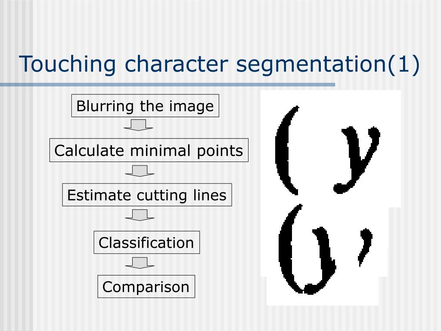Click the arrow below Calculate minimal points
This screenshot has height=331, width=441.
pyautogui.click(x=140, y=171)
